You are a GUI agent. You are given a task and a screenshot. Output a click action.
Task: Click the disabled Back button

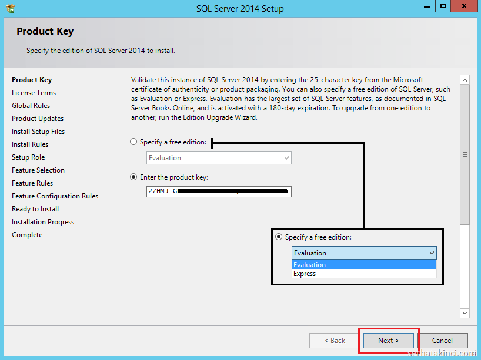[x=334, y=340]
